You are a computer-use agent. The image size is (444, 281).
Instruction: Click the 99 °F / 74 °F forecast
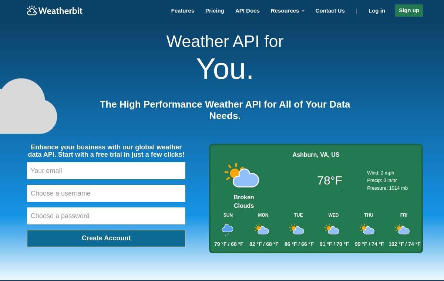point(369,244)
